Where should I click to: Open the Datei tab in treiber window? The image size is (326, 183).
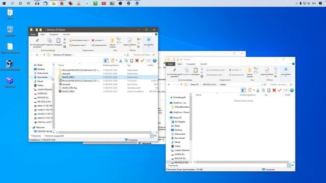(x=171, y=64)
